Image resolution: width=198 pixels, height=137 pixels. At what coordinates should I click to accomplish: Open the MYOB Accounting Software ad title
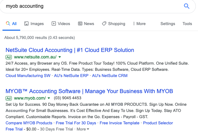(89, 91)
